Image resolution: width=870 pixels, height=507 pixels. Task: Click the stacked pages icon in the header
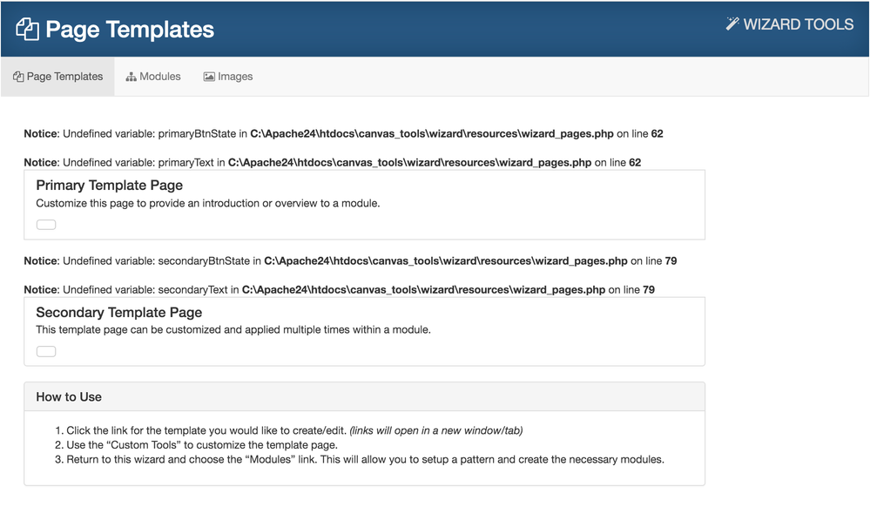28,30
